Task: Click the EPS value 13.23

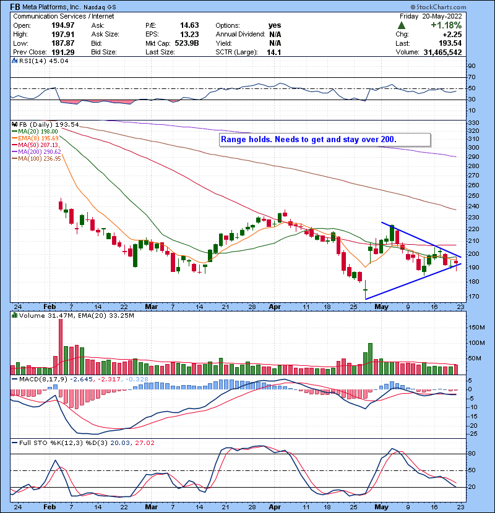Action: pyautogui.click(x=189, y=35)
